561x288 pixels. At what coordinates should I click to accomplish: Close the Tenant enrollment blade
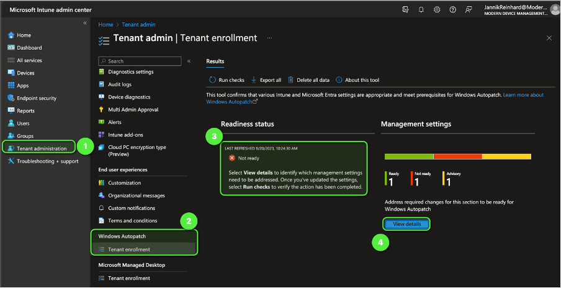coord(549,38)
